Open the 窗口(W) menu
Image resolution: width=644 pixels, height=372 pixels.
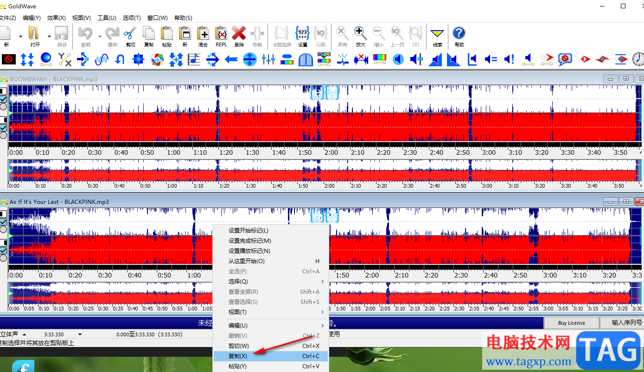(x=158, y=18)
